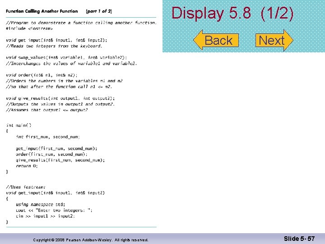Click the '#include <iostream>' line
Screen dimensions: 325x244
29,28
